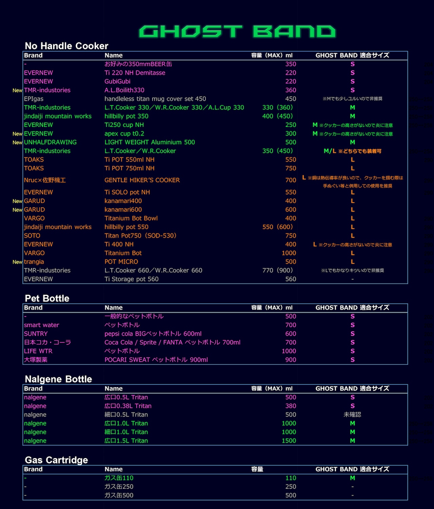This screenshot has height=509, width=434.
Task: Select 'ガス缶110' name cell
Action: 119,478
